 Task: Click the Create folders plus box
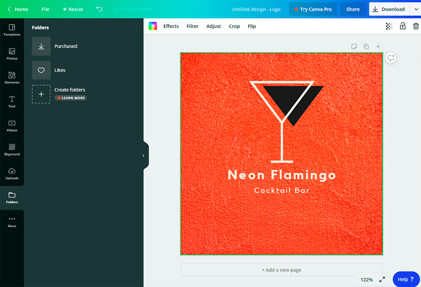41,94
